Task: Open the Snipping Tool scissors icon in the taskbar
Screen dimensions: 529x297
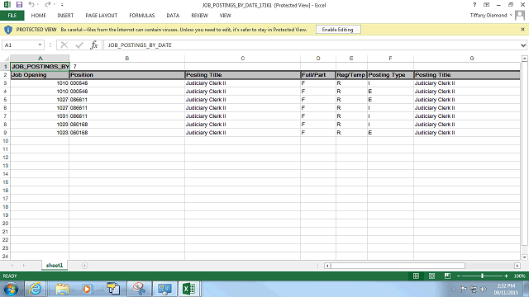Action: (x=139, y=289)
